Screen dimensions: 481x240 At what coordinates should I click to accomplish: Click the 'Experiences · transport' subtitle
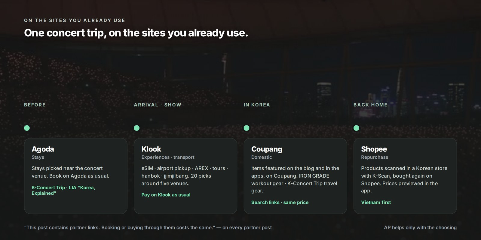pyautogui.click(x=168, y=157)
